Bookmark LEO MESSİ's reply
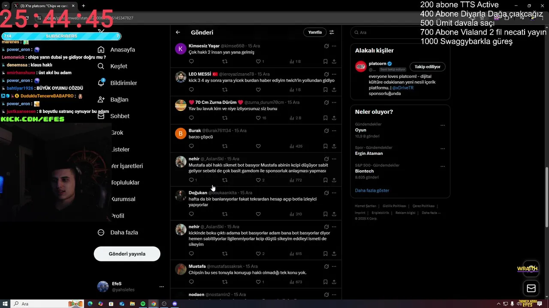The height and width of the screenshot is (308, 549). (x=326, y=90)
